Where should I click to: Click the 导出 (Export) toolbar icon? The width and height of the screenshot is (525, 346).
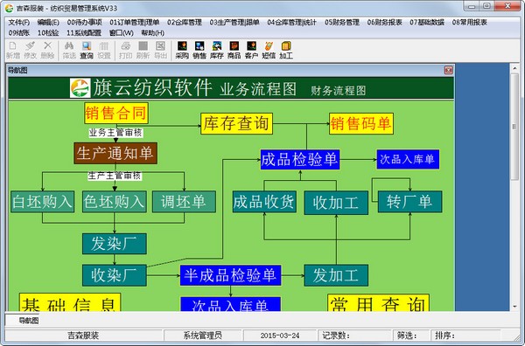click(x=160, y=50)
